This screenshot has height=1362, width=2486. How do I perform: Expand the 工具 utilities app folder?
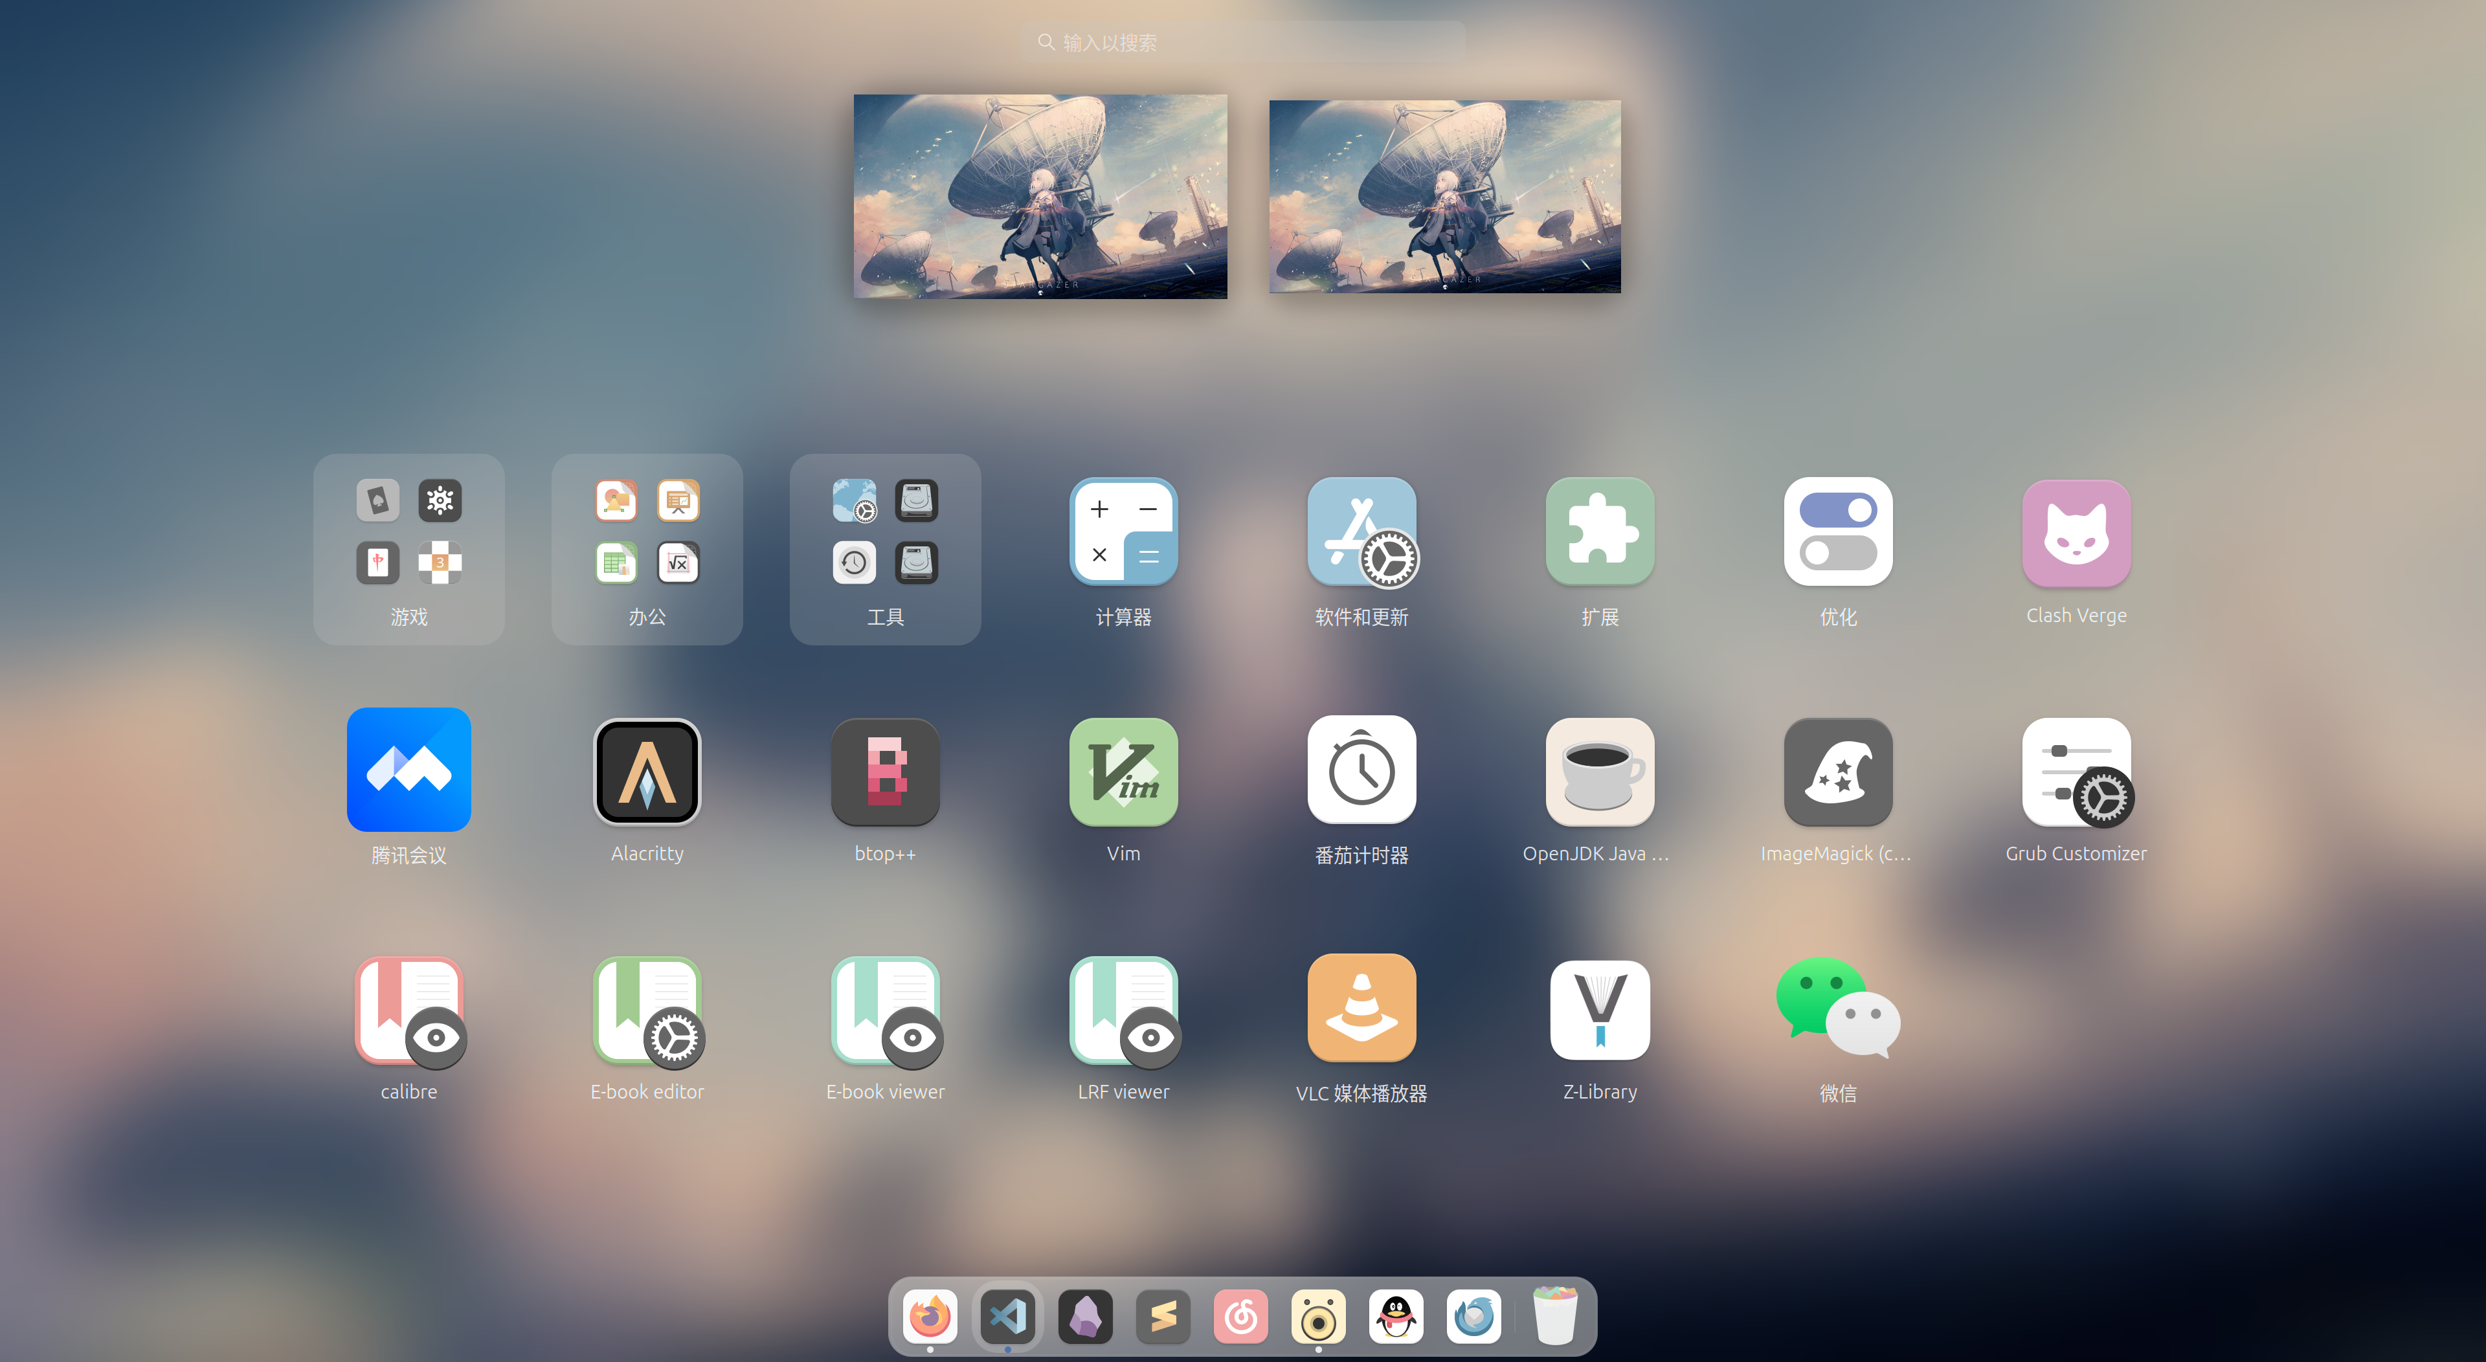click(885, 549)
